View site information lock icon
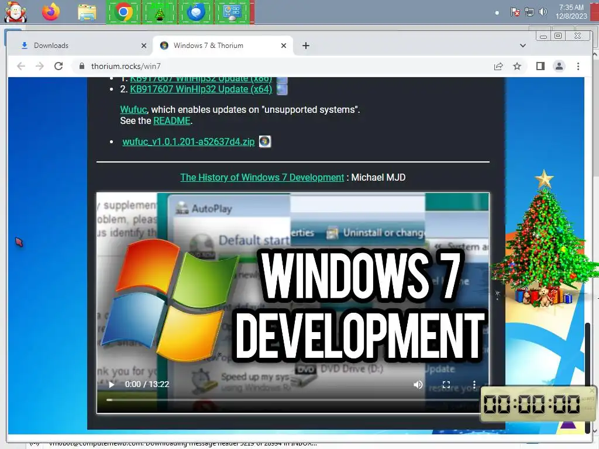Screen dimensions: 599x449 coord(81,66)
